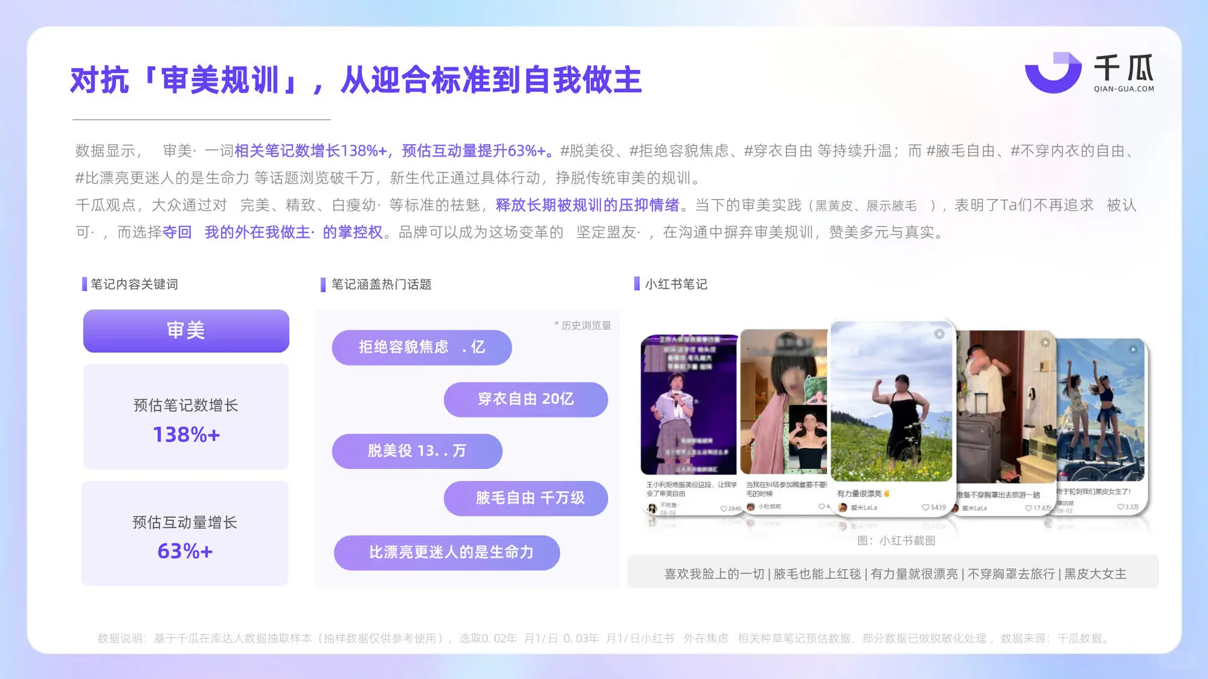
Task: Click the play icon on 准备不穿胸罩出去旅游 video
Action: [1046, 342]
